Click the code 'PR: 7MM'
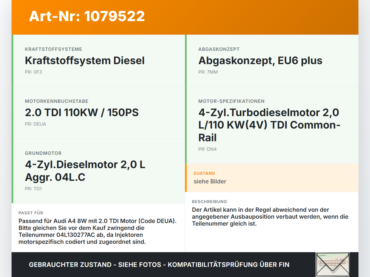The height and width of the screenshot is (277, 370). [x=208, y=72]
